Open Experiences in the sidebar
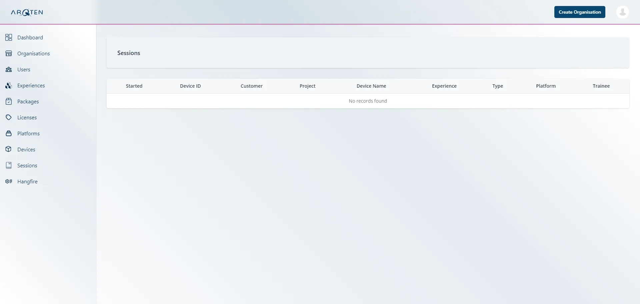This screenshot has width=640, height=304. 31,85
